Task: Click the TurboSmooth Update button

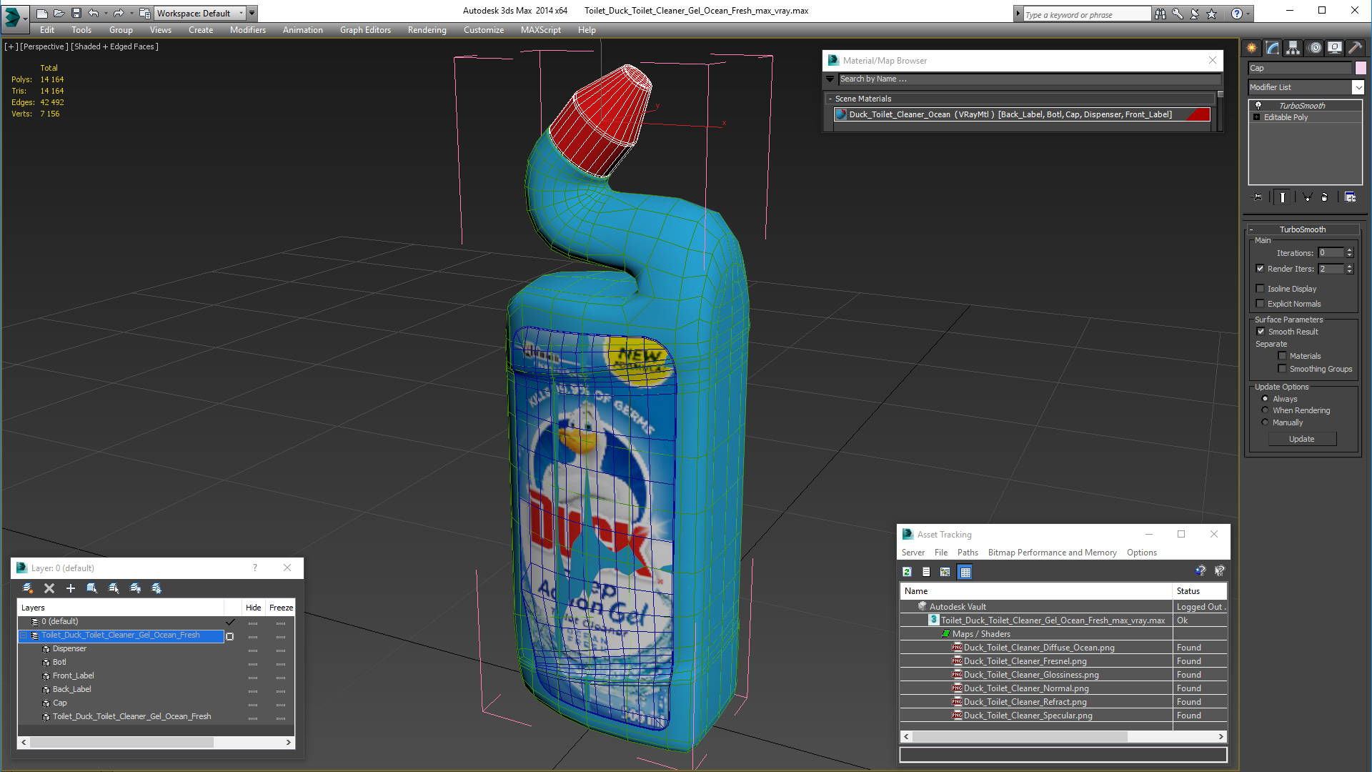Action: tap(1302, 439)
